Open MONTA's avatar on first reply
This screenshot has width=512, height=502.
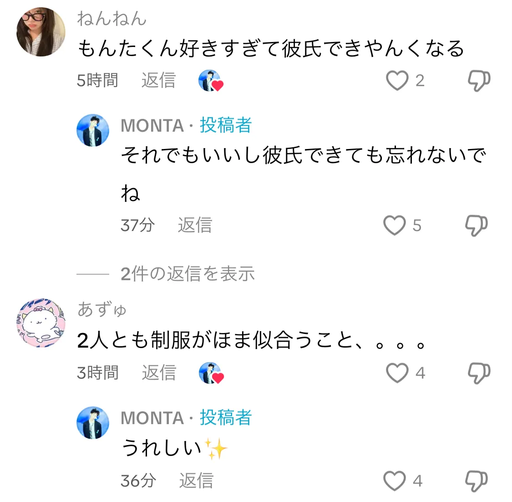pyautogui.click(x=93, y=130)
